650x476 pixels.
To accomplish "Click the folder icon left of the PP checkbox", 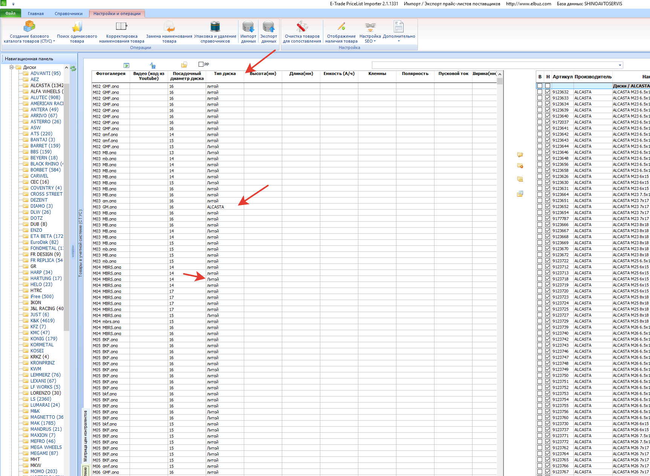I will (184, 65).
